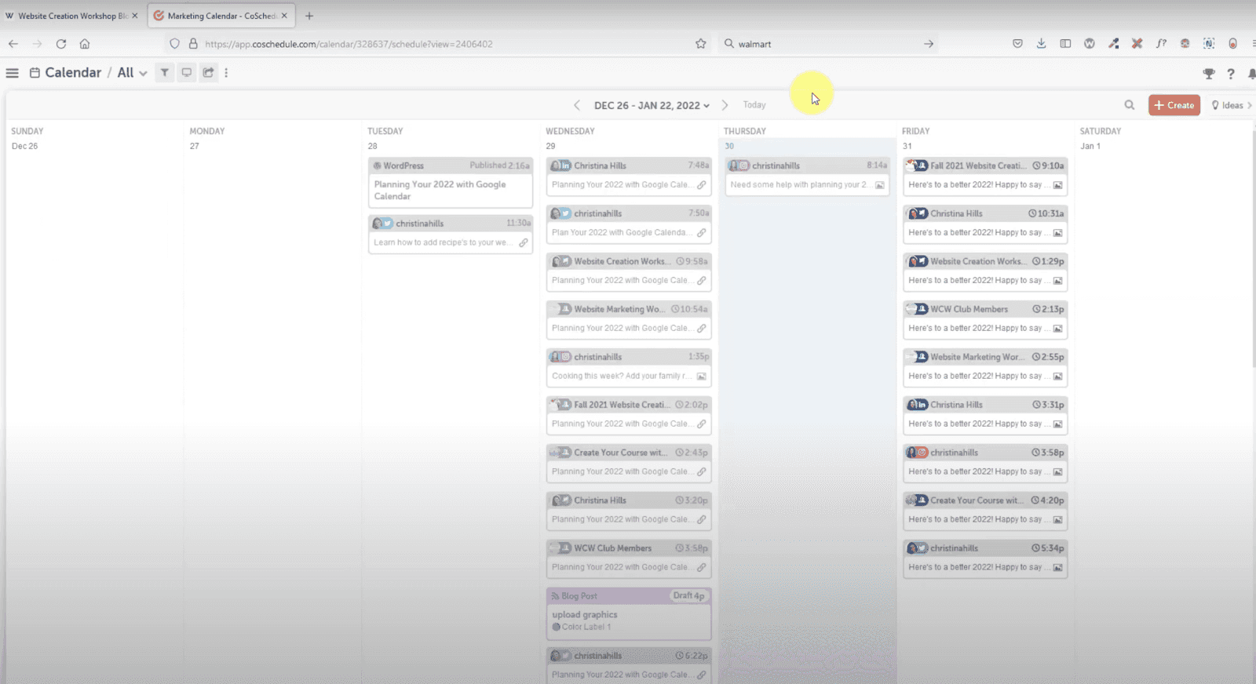The image size is (1256, 684).
Task: Click image icon on Need some help post
Action: pyautogui.click(x=880, y=185)
